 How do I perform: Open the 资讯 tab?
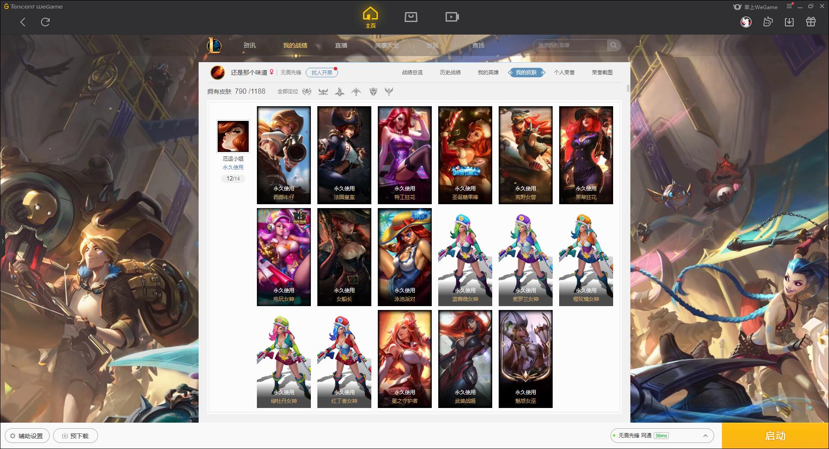[250, 45]
